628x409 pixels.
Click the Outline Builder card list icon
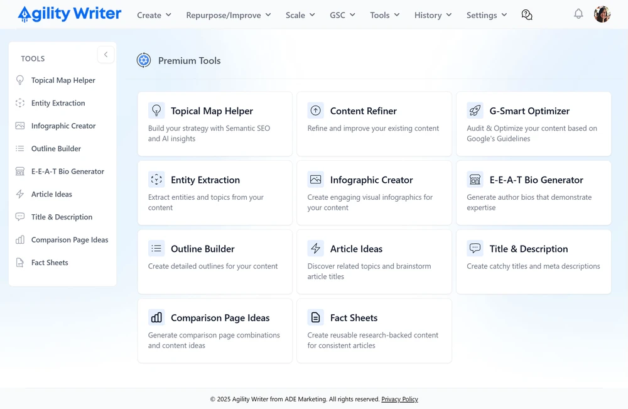click(156, 248)
